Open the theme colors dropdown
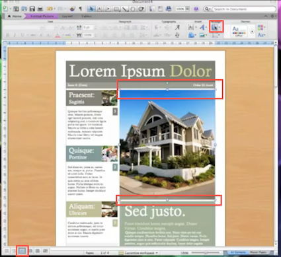Image resolution: width=281 pixels, height=257 pixels. pyautogui.click(x=261, y=27)
